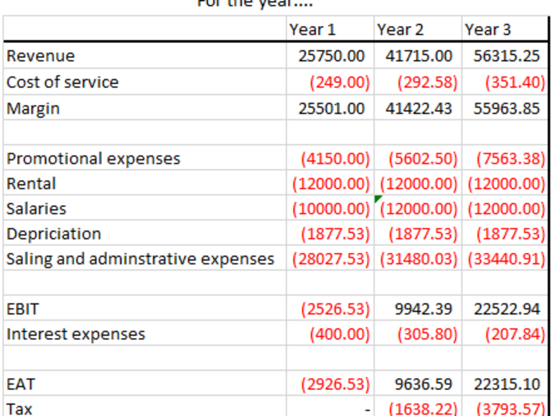Select the Year 3 column header cell
554x416 pixels.
pos(505,29)
